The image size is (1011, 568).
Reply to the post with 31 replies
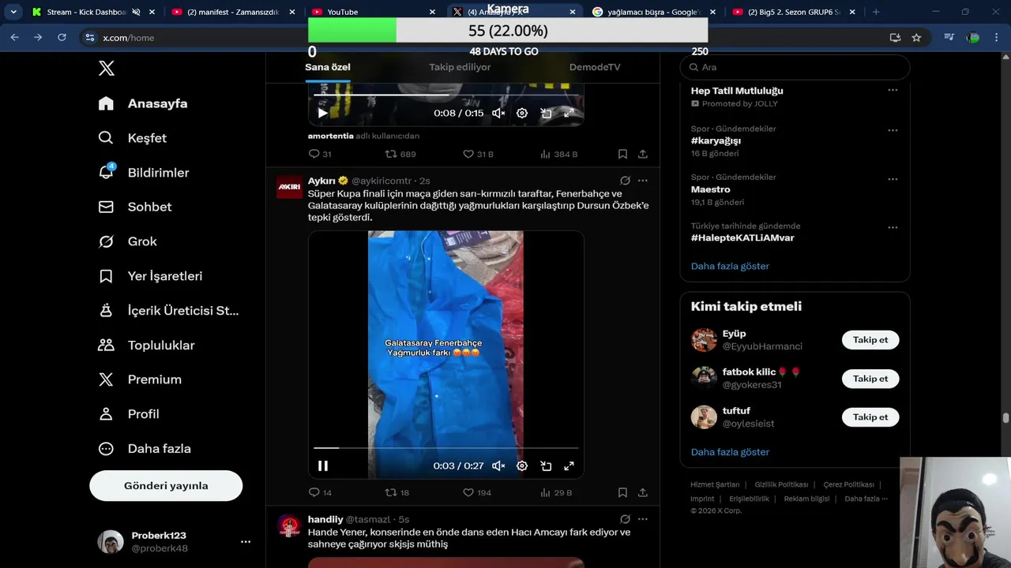[x=320, y=154]
